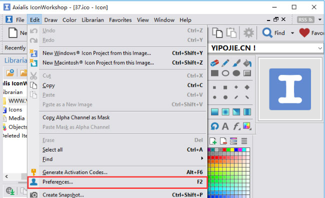The width and height of the screenshot is (325, 198).
Task: Open the Help menu
Action: pos(185,20)
